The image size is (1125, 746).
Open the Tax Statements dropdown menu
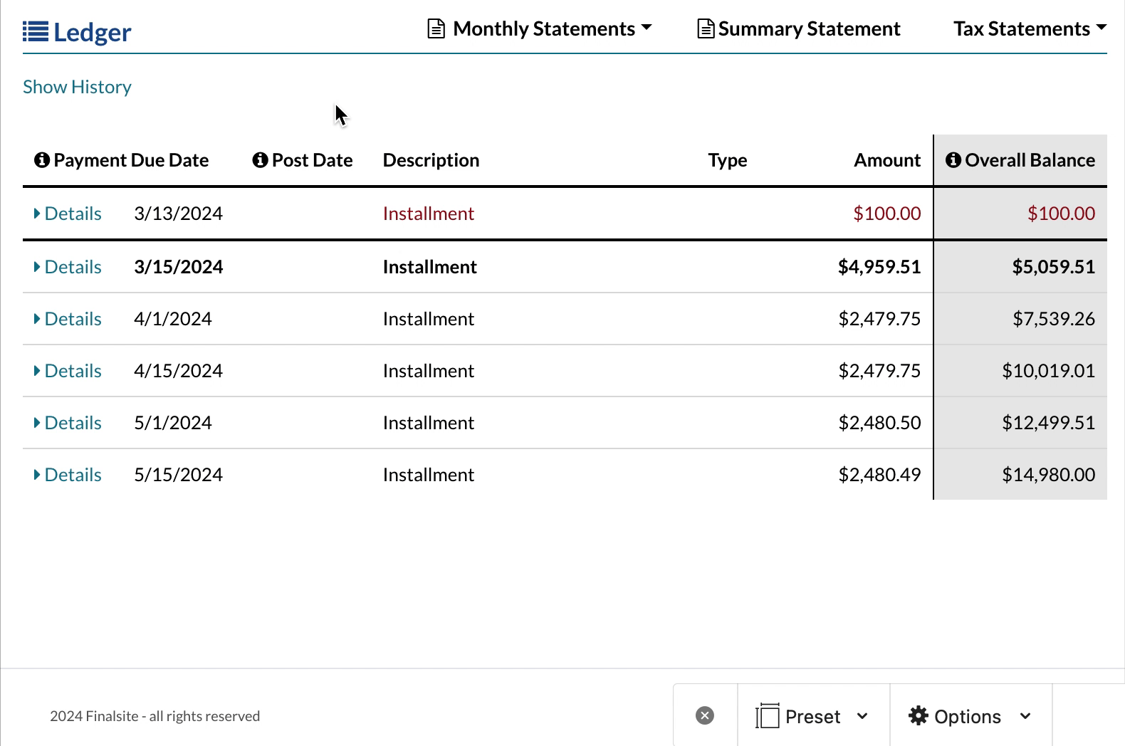click(1029, 29)
